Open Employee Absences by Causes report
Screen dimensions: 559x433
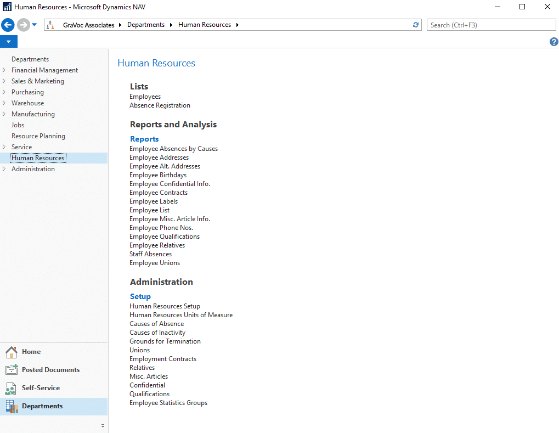tap(173, 149)
